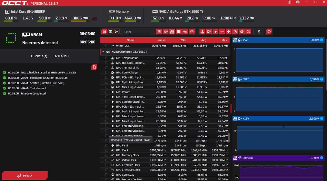Screen dimensions: 327x181
Task: Click the three-dots icon on Write Total row
Action: pyautogui.click(x=113, y=46)
